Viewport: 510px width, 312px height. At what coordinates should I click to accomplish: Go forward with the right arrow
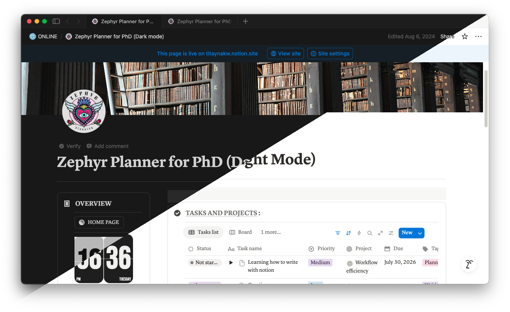pyautogui.click(x=78, y=21)
